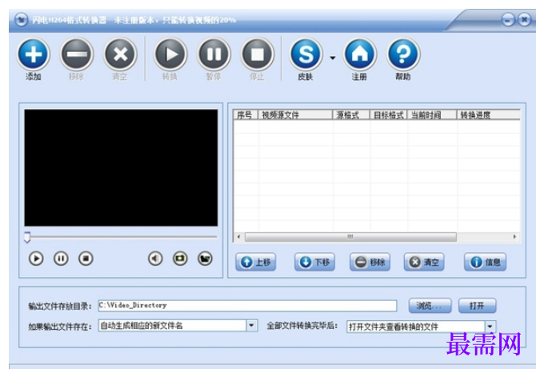Image resolution: width=536 pixels, height=369 pixels.
Task: Click the 序号 column header
Action: (x=246, y=115)
